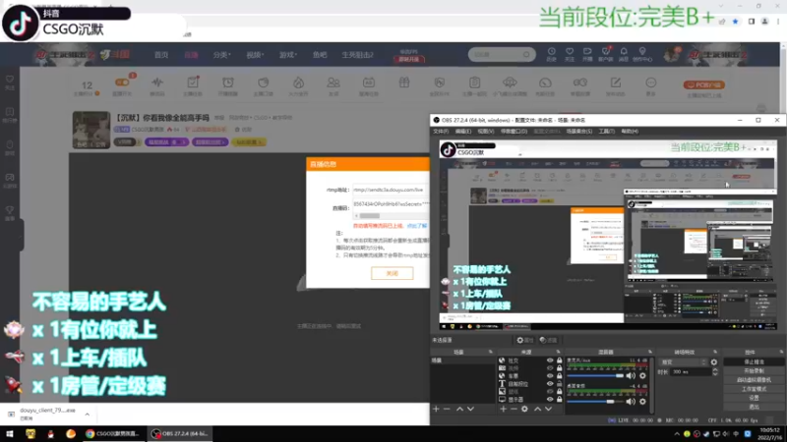This screenshot has width=787, height=442.
Task: Click the transition duration stepper arrows
Action: pyautogui.click(x=715, y=372)
